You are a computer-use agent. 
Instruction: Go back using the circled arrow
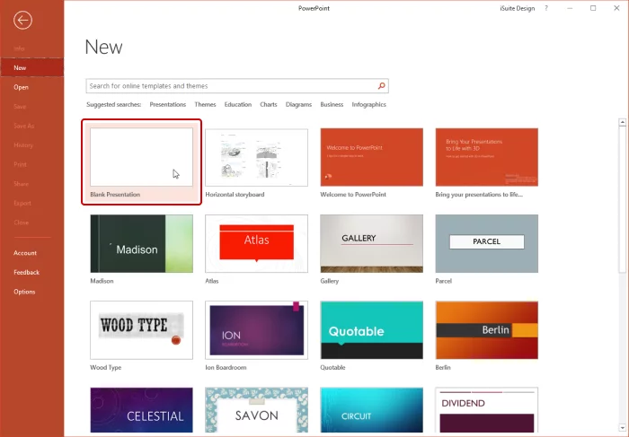[x=22, y=20]
